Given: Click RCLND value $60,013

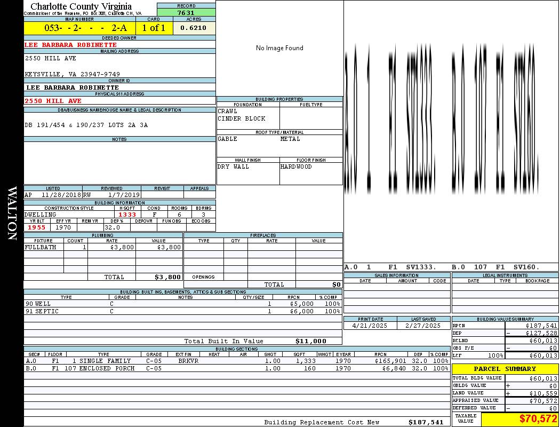Looking at the screenshot, I should 543,341.
